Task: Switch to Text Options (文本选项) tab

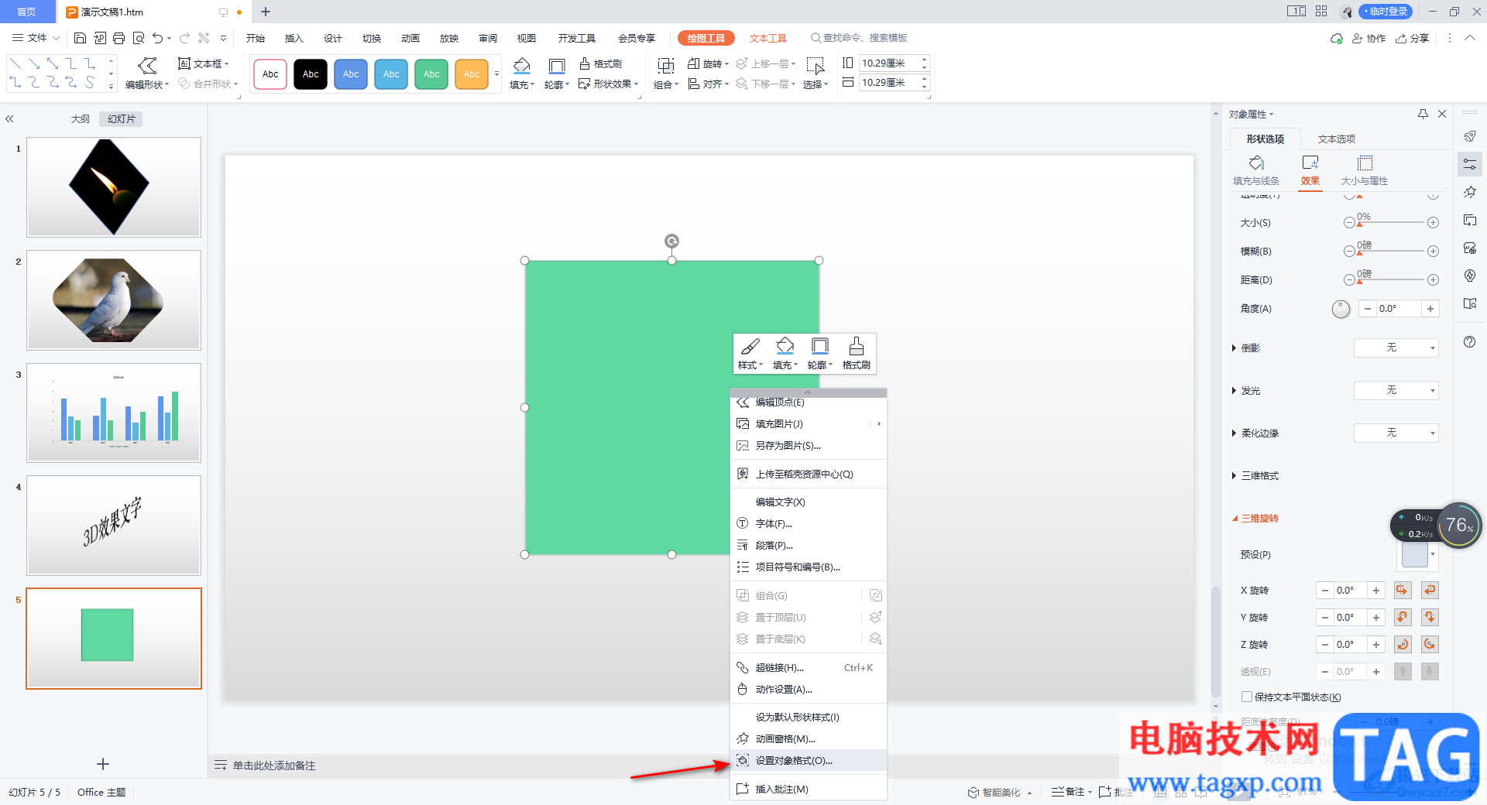Action: 1337,139
